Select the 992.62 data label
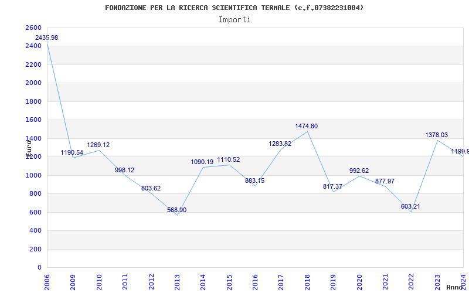Image resolution: width=469 pixels, height=293 pixels. (x=359, y=171)
